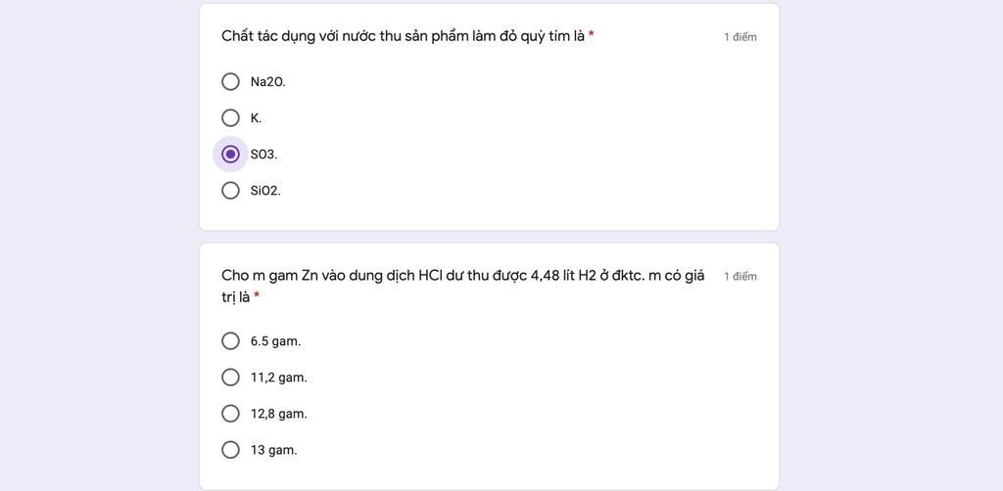This screenshot has width=1003, height=491.
Task: Click the Zn and HCl question text
Action: click(463, 286)
